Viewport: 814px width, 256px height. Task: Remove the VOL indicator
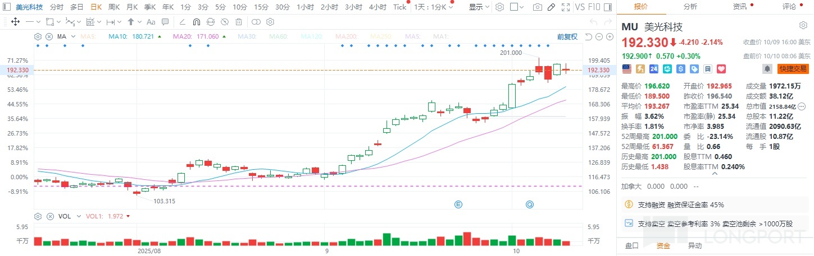(49, 216)
